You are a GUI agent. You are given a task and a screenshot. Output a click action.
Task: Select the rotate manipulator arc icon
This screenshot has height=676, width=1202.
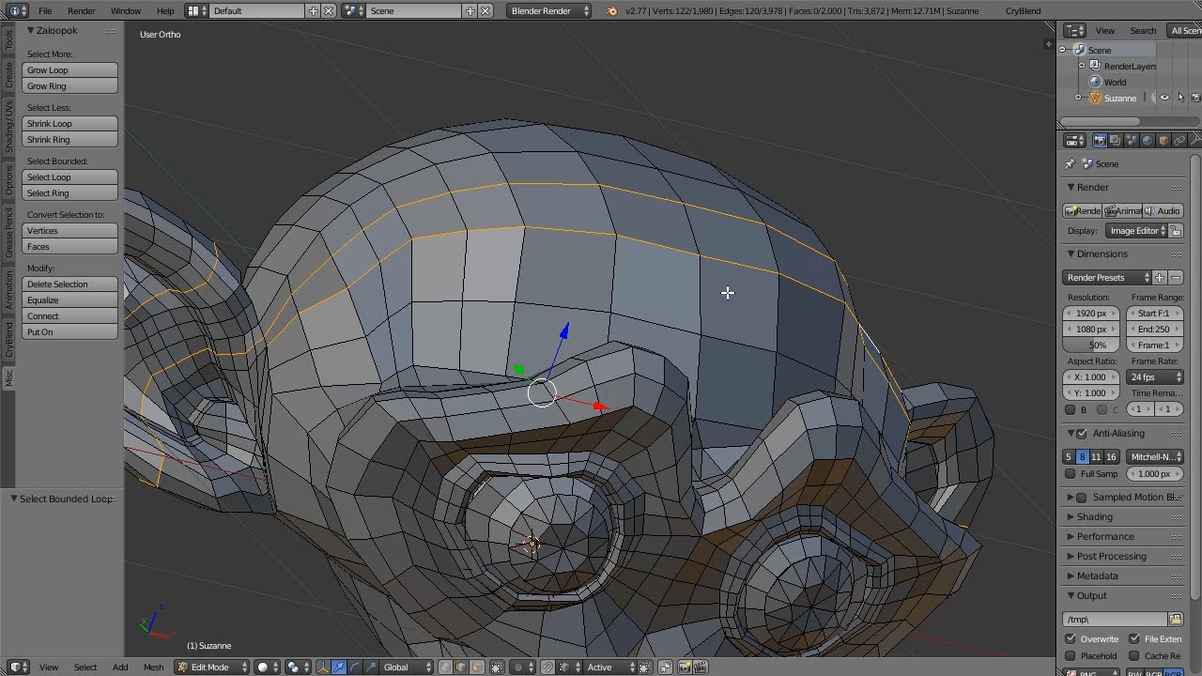click(x=356, y=668)
